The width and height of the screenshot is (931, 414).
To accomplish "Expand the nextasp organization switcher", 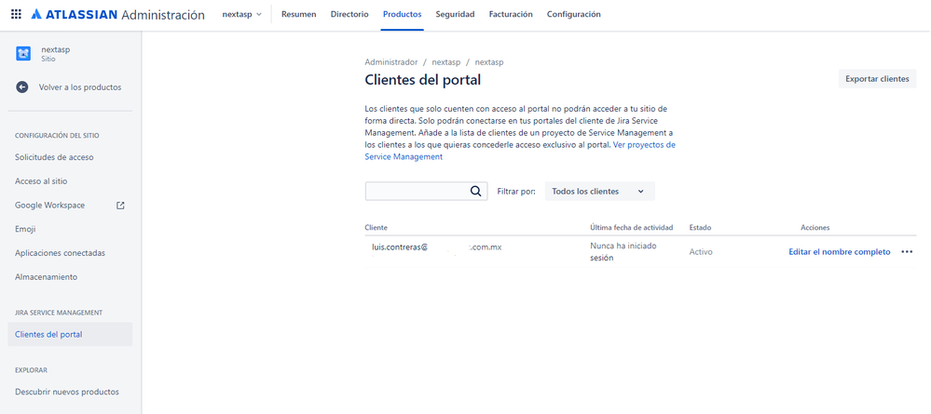I will pos(241,14).
